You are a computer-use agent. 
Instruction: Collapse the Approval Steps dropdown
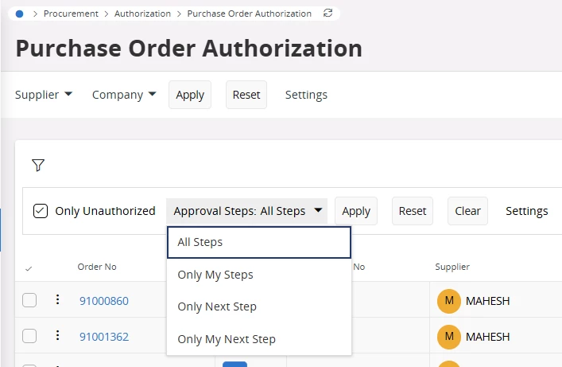pyautogui.click(x=246, y=211)
